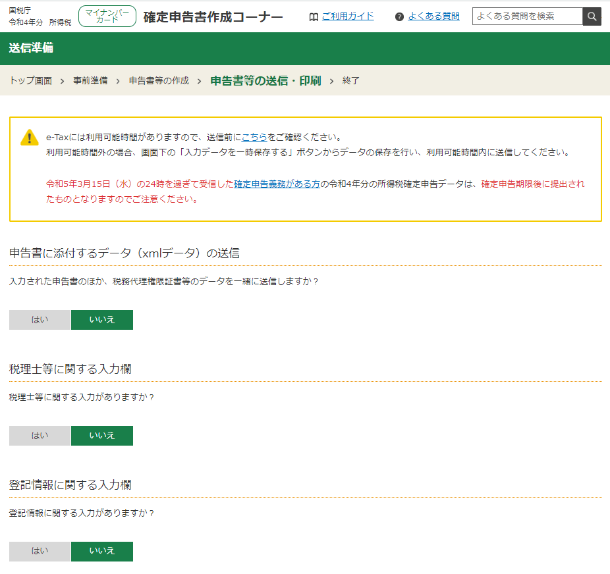Click the 税理士等に関する入力欄 section heading
Screen dimensions: 610x574
point(70,369)
